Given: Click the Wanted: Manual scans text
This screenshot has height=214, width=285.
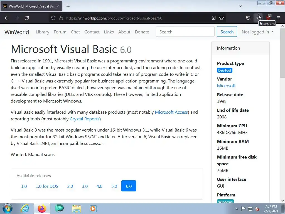Looking at the screenshot, I should (x=33, y=154).
